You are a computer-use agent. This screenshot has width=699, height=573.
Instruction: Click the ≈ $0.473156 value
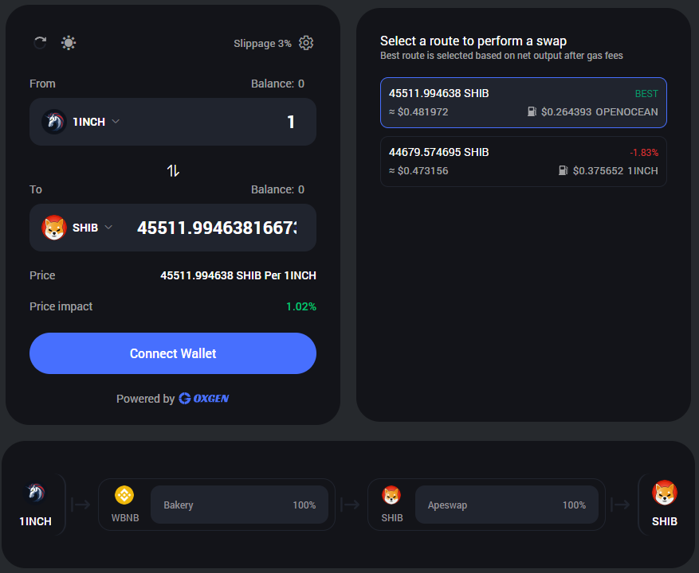418,170
